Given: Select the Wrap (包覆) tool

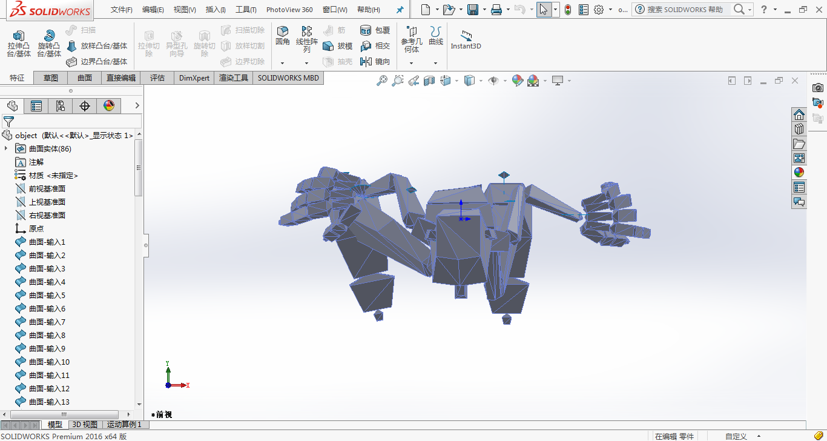Looking at the screenshot, I should coord(366,29).
